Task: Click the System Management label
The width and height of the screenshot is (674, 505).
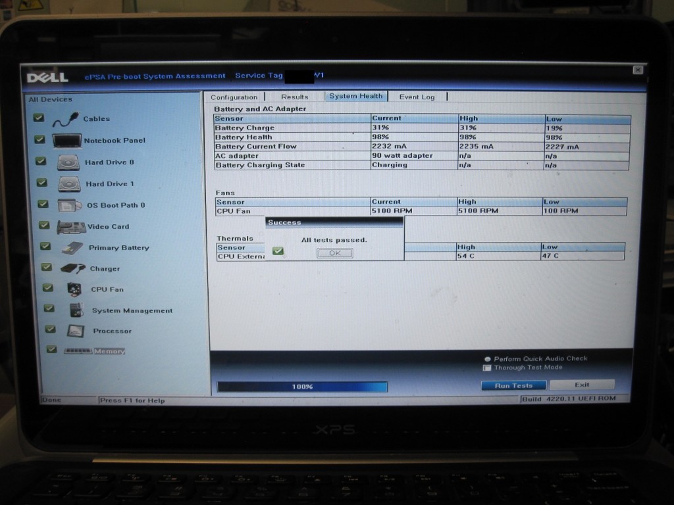Action: pos(132,310)
